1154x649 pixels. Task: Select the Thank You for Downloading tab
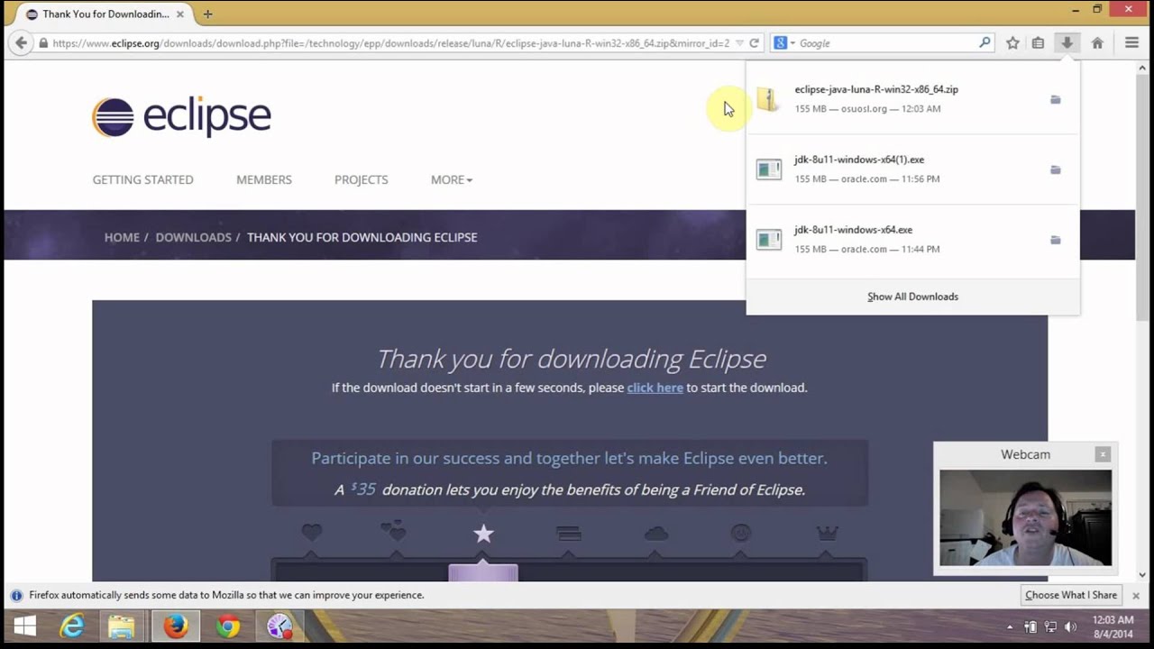point(104,14)
